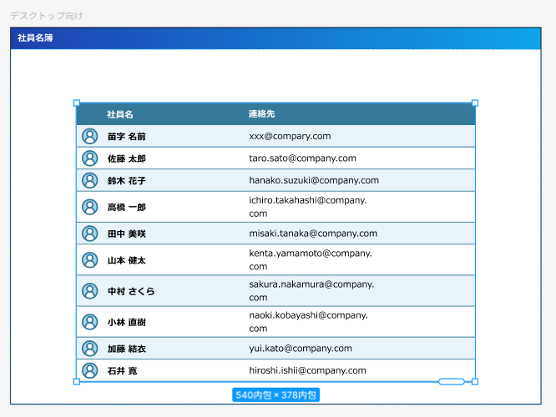Click the top-left selection handle of the table
This screenshot has height=417, width=556.
(77, 103)
